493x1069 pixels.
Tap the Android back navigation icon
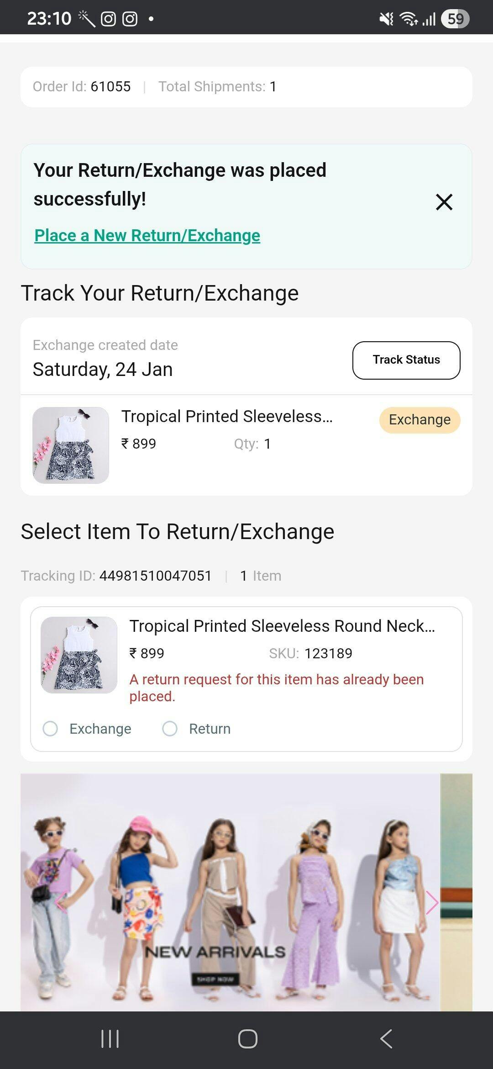point(386,1039)
